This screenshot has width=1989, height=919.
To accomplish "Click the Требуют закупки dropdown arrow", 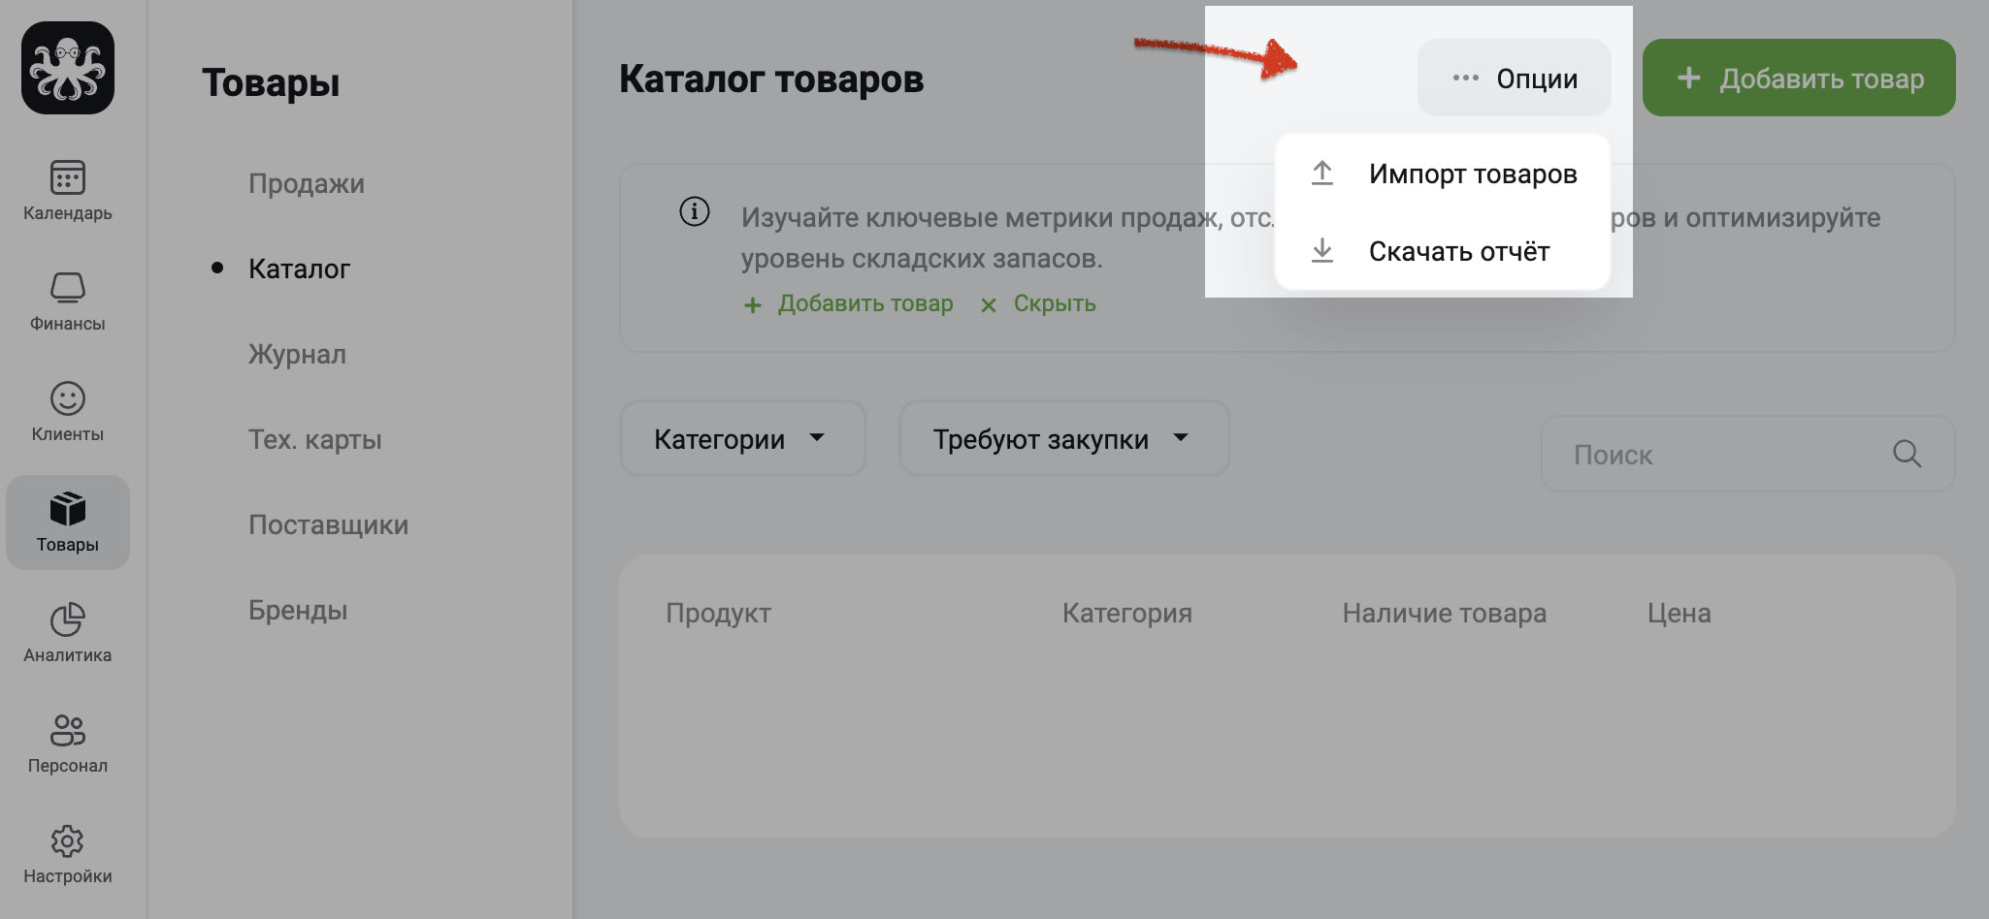I will 1181,437.
